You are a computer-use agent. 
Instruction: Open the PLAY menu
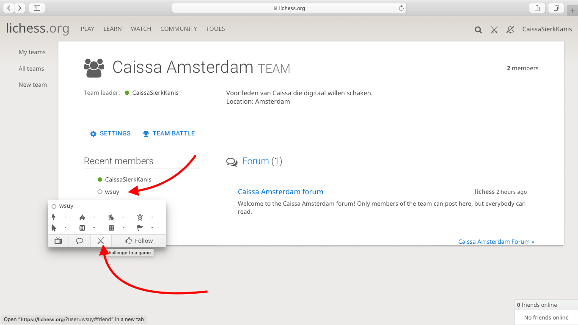click(x=88, y=29)
